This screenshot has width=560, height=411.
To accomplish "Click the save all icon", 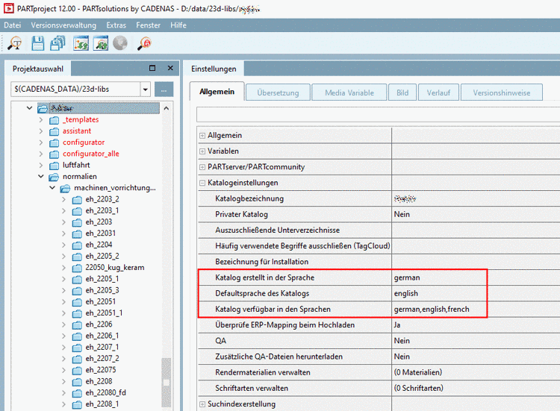I will tap(57, 44).
